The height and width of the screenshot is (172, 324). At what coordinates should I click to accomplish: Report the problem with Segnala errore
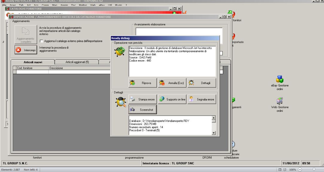click(202, 99)
